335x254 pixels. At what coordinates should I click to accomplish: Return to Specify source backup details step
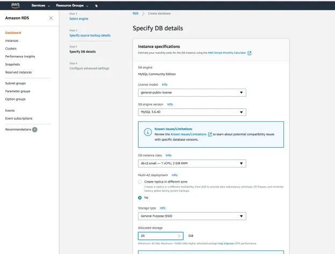click(90, 35)
